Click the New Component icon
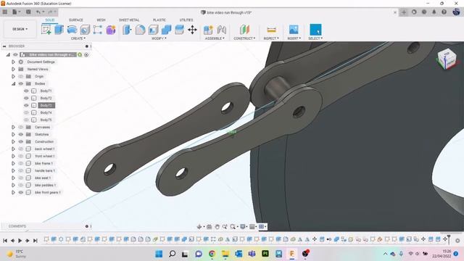 (x=208, y=30)
